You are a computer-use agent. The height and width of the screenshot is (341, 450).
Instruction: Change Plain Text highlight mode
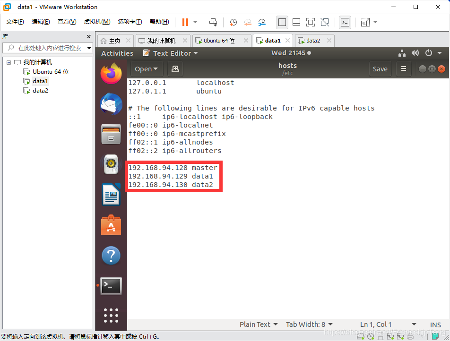pos(259,324)
